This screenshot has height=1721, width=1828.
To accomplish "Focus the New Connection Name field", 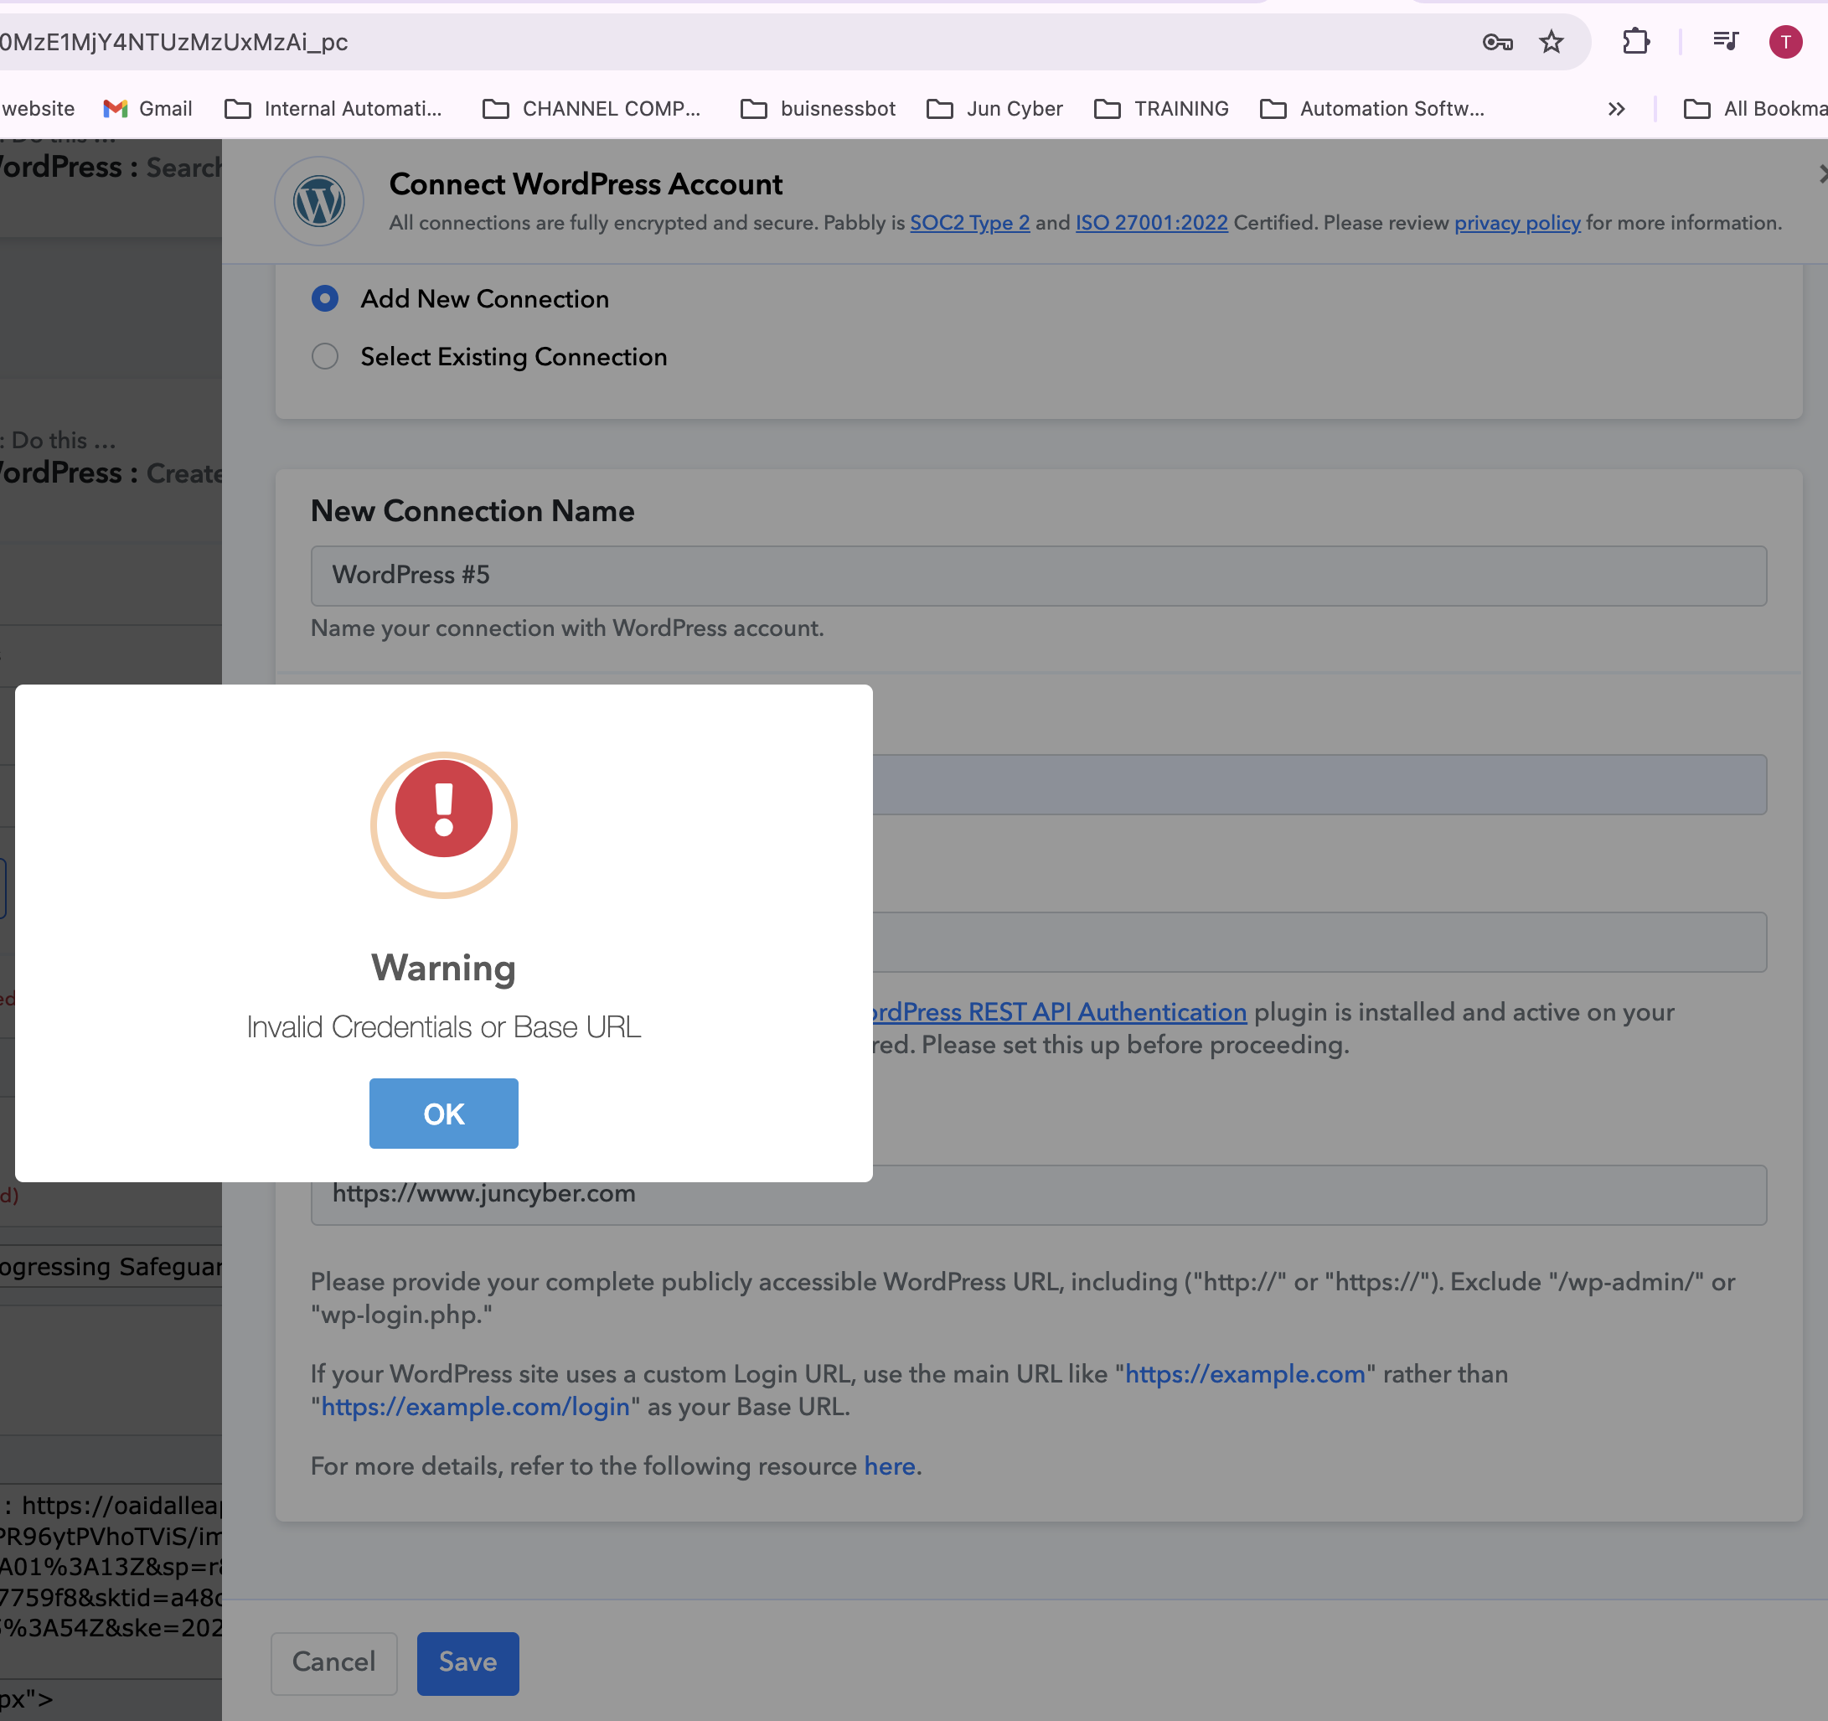I will click(x=1039, y=576).
